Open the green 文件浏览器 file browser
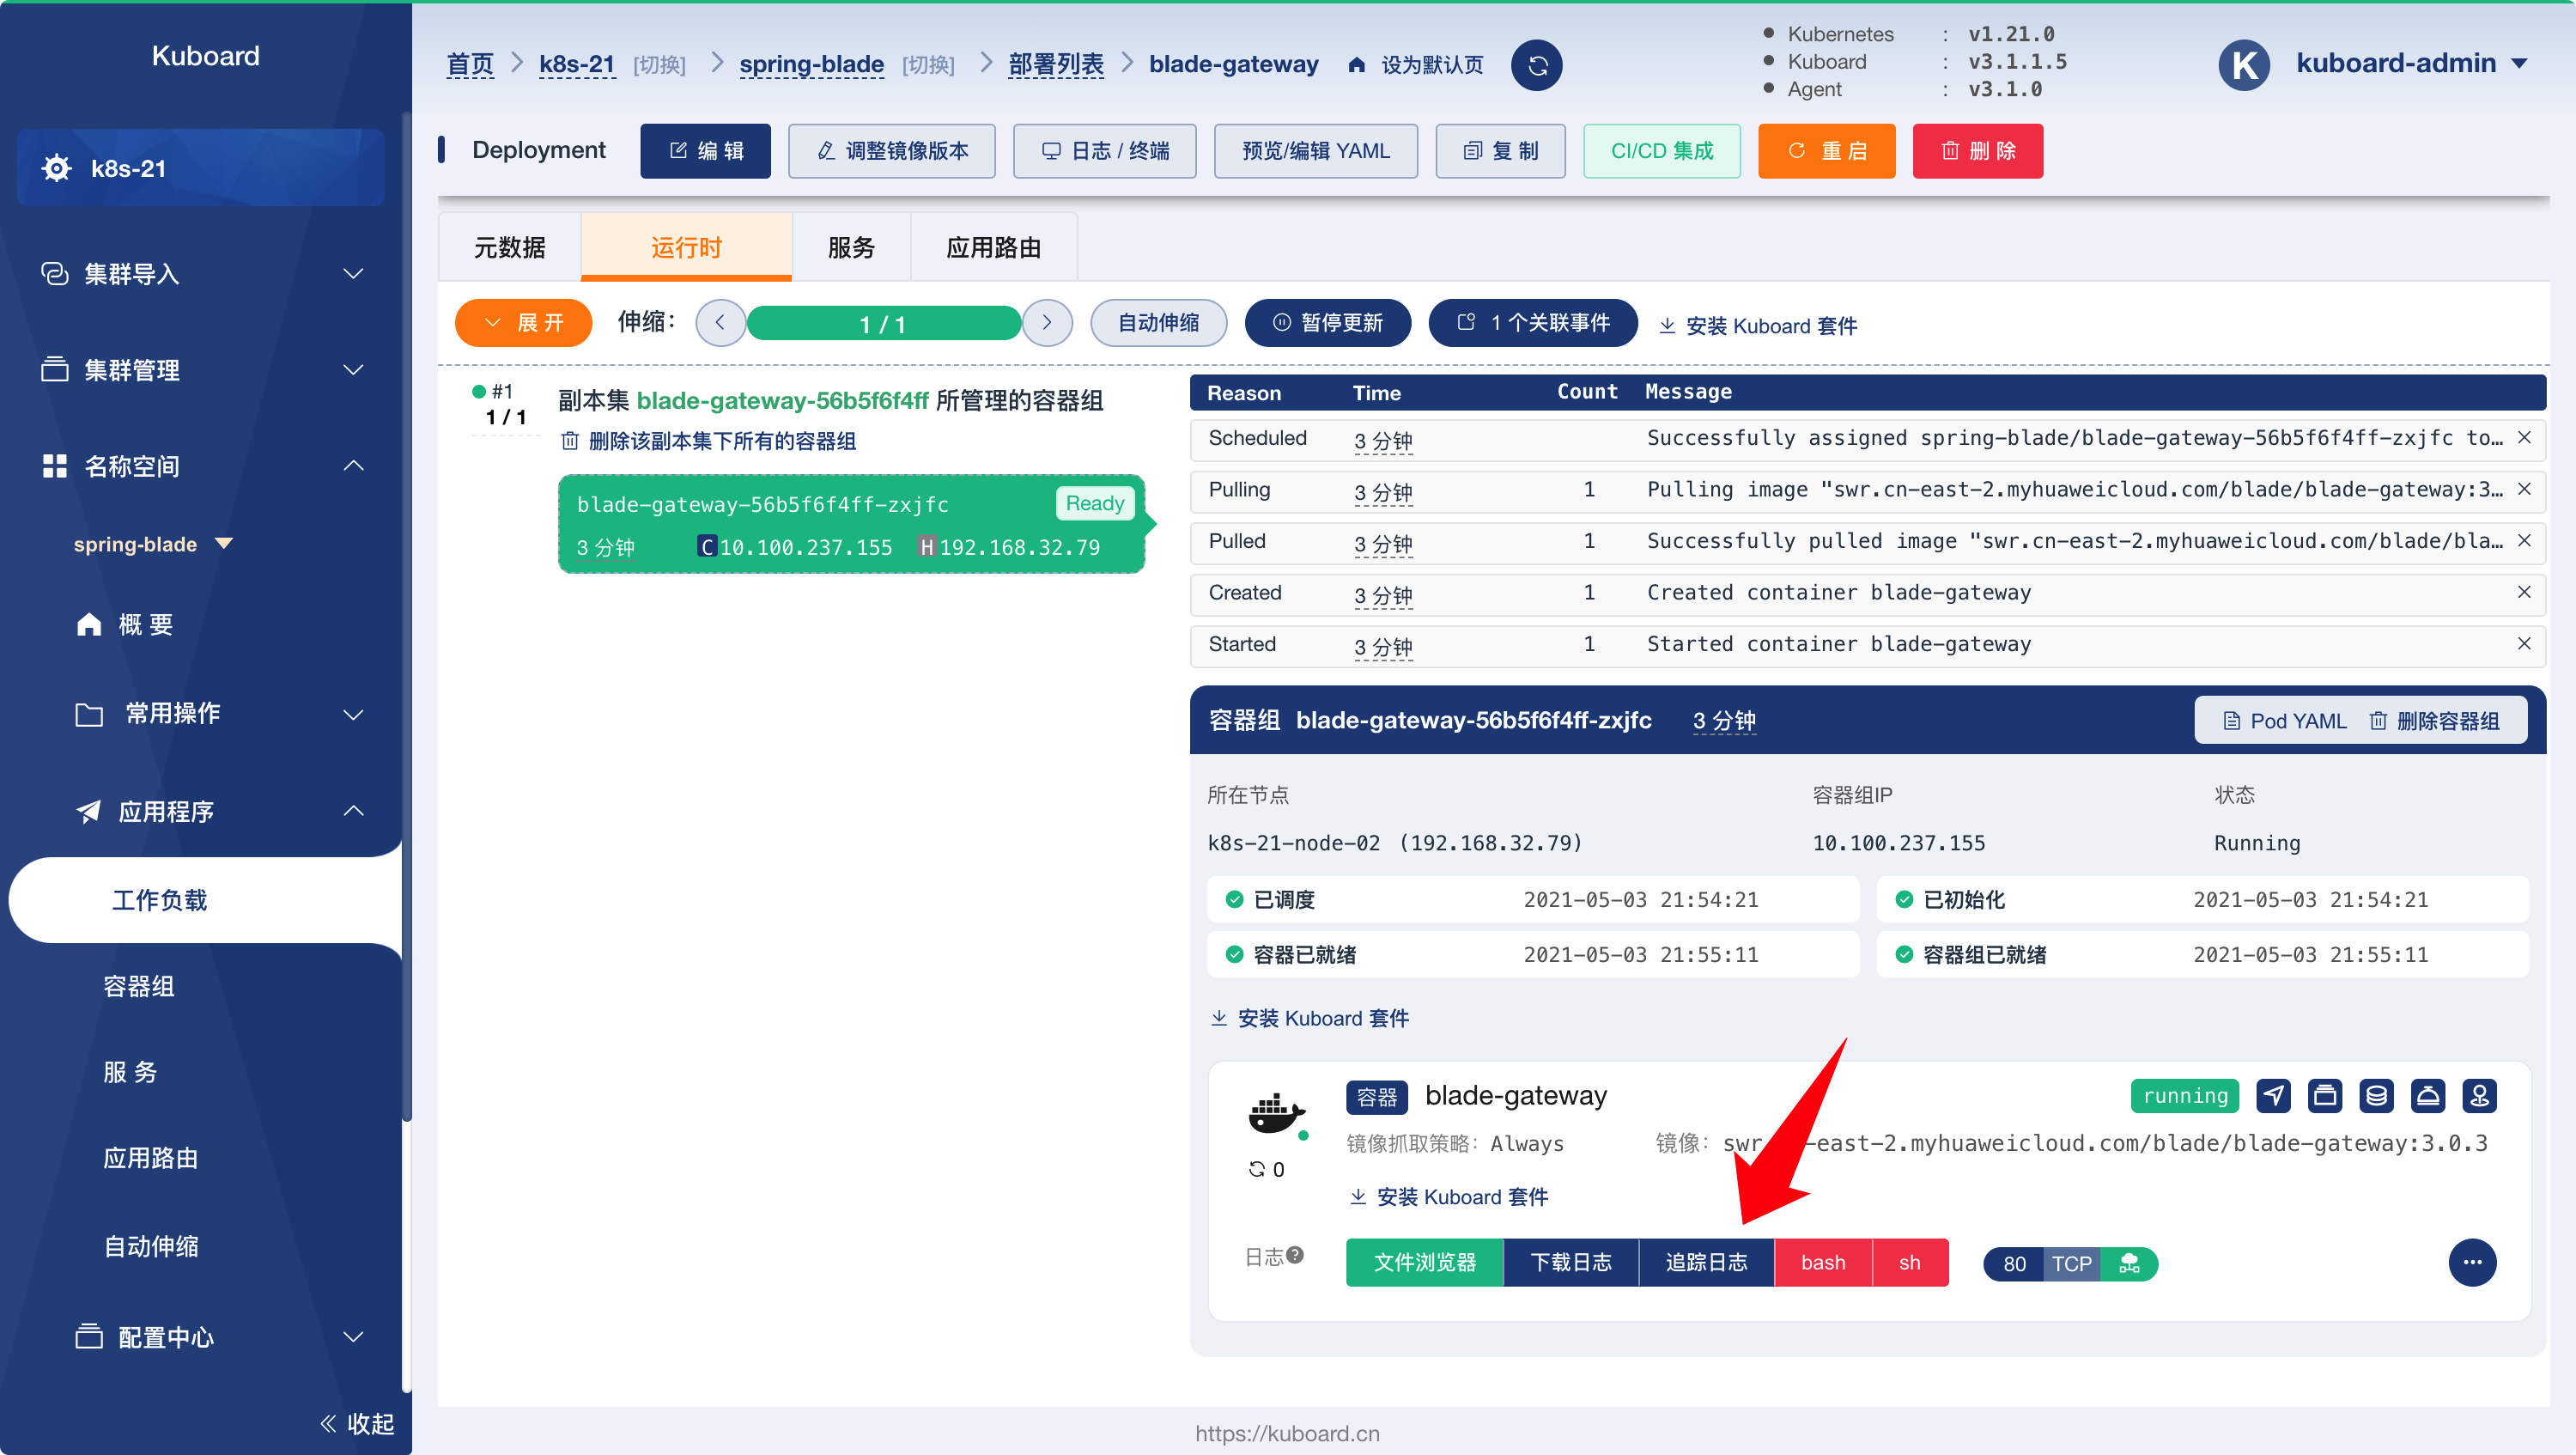Image resolution: width=2576 pixels, height=1455 pixels. 1424,1262
